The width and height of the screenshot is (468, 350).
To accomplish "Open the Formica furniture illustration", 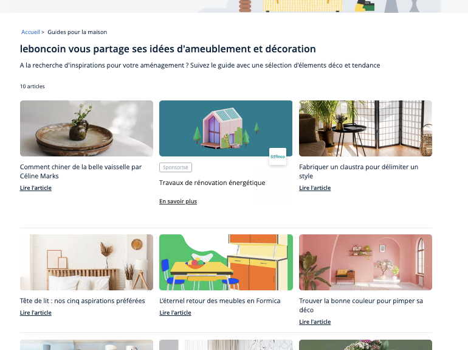I will (x=226, y=262).
